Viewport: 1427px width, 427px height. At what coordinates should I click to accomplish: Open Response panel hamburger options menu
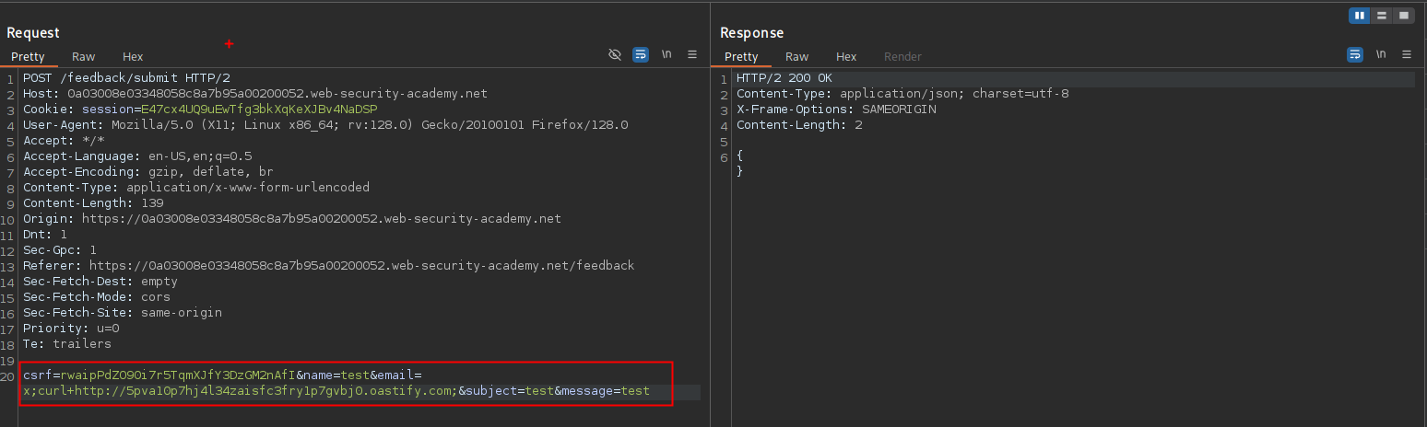pos(1407,55)
